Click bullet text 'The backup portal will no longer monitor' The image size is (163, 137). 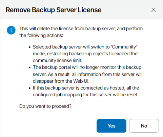pyautogui.click(x=87, y=74)
